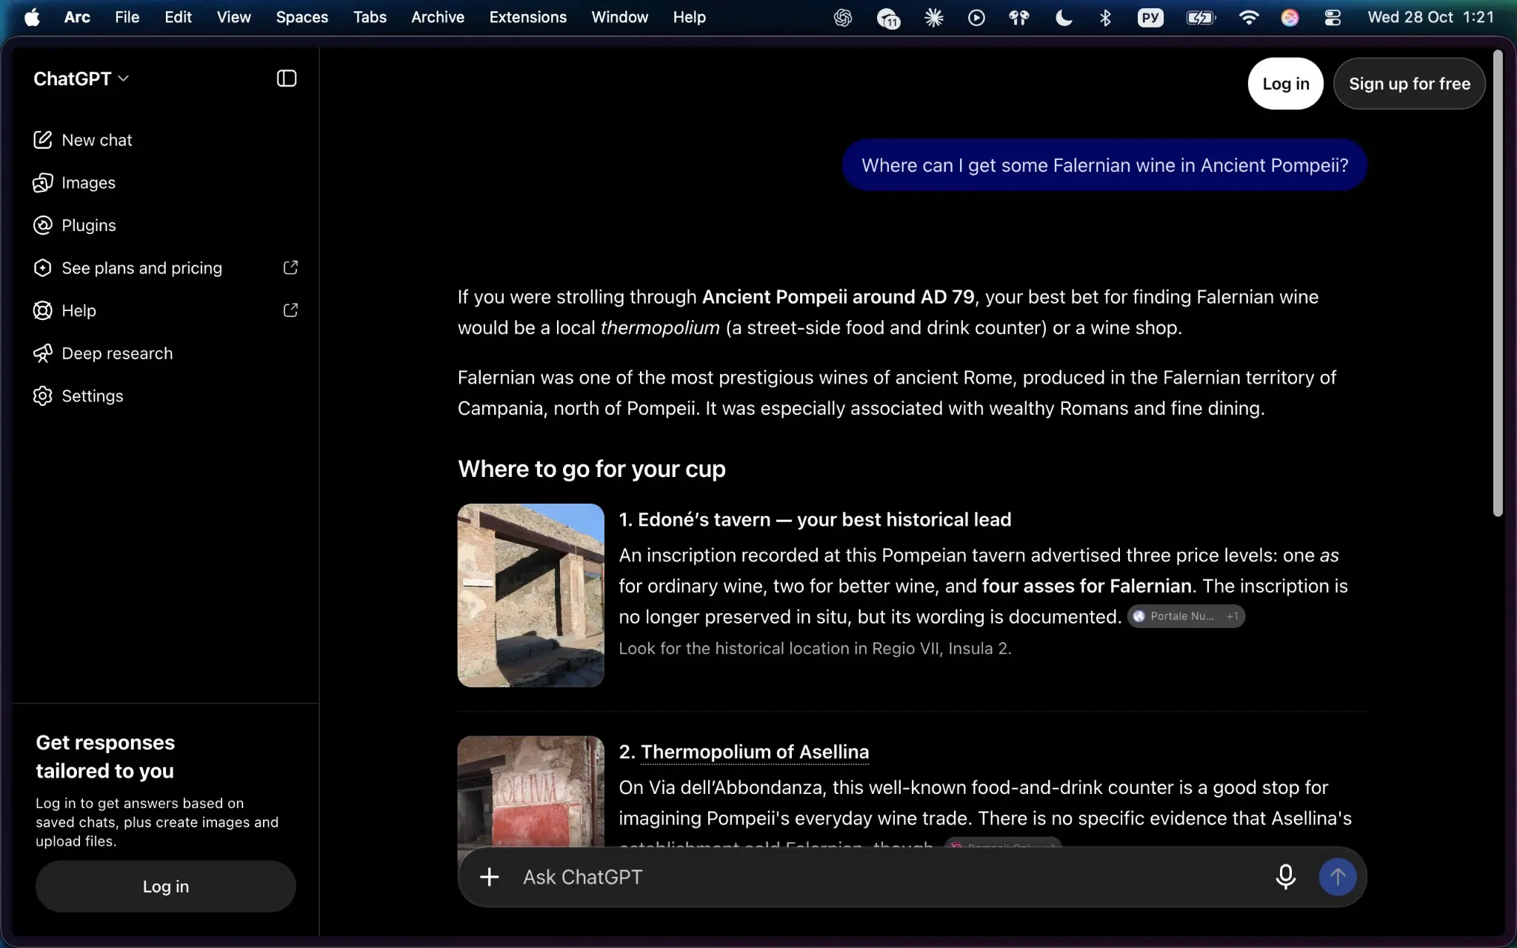Open the Edoné's tavern photo thumbnail

point(530,595)
